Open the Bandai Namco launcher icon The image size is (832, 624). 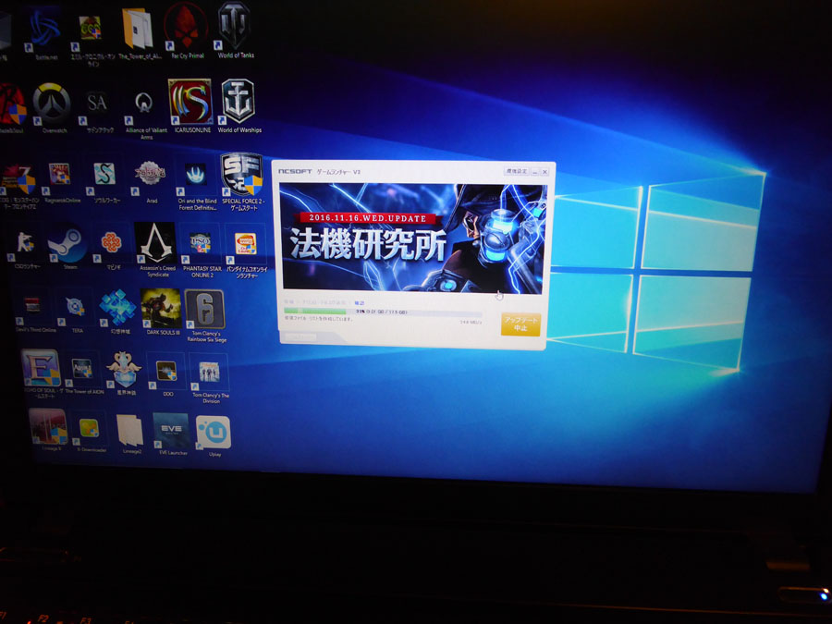(x=246, y=252)
